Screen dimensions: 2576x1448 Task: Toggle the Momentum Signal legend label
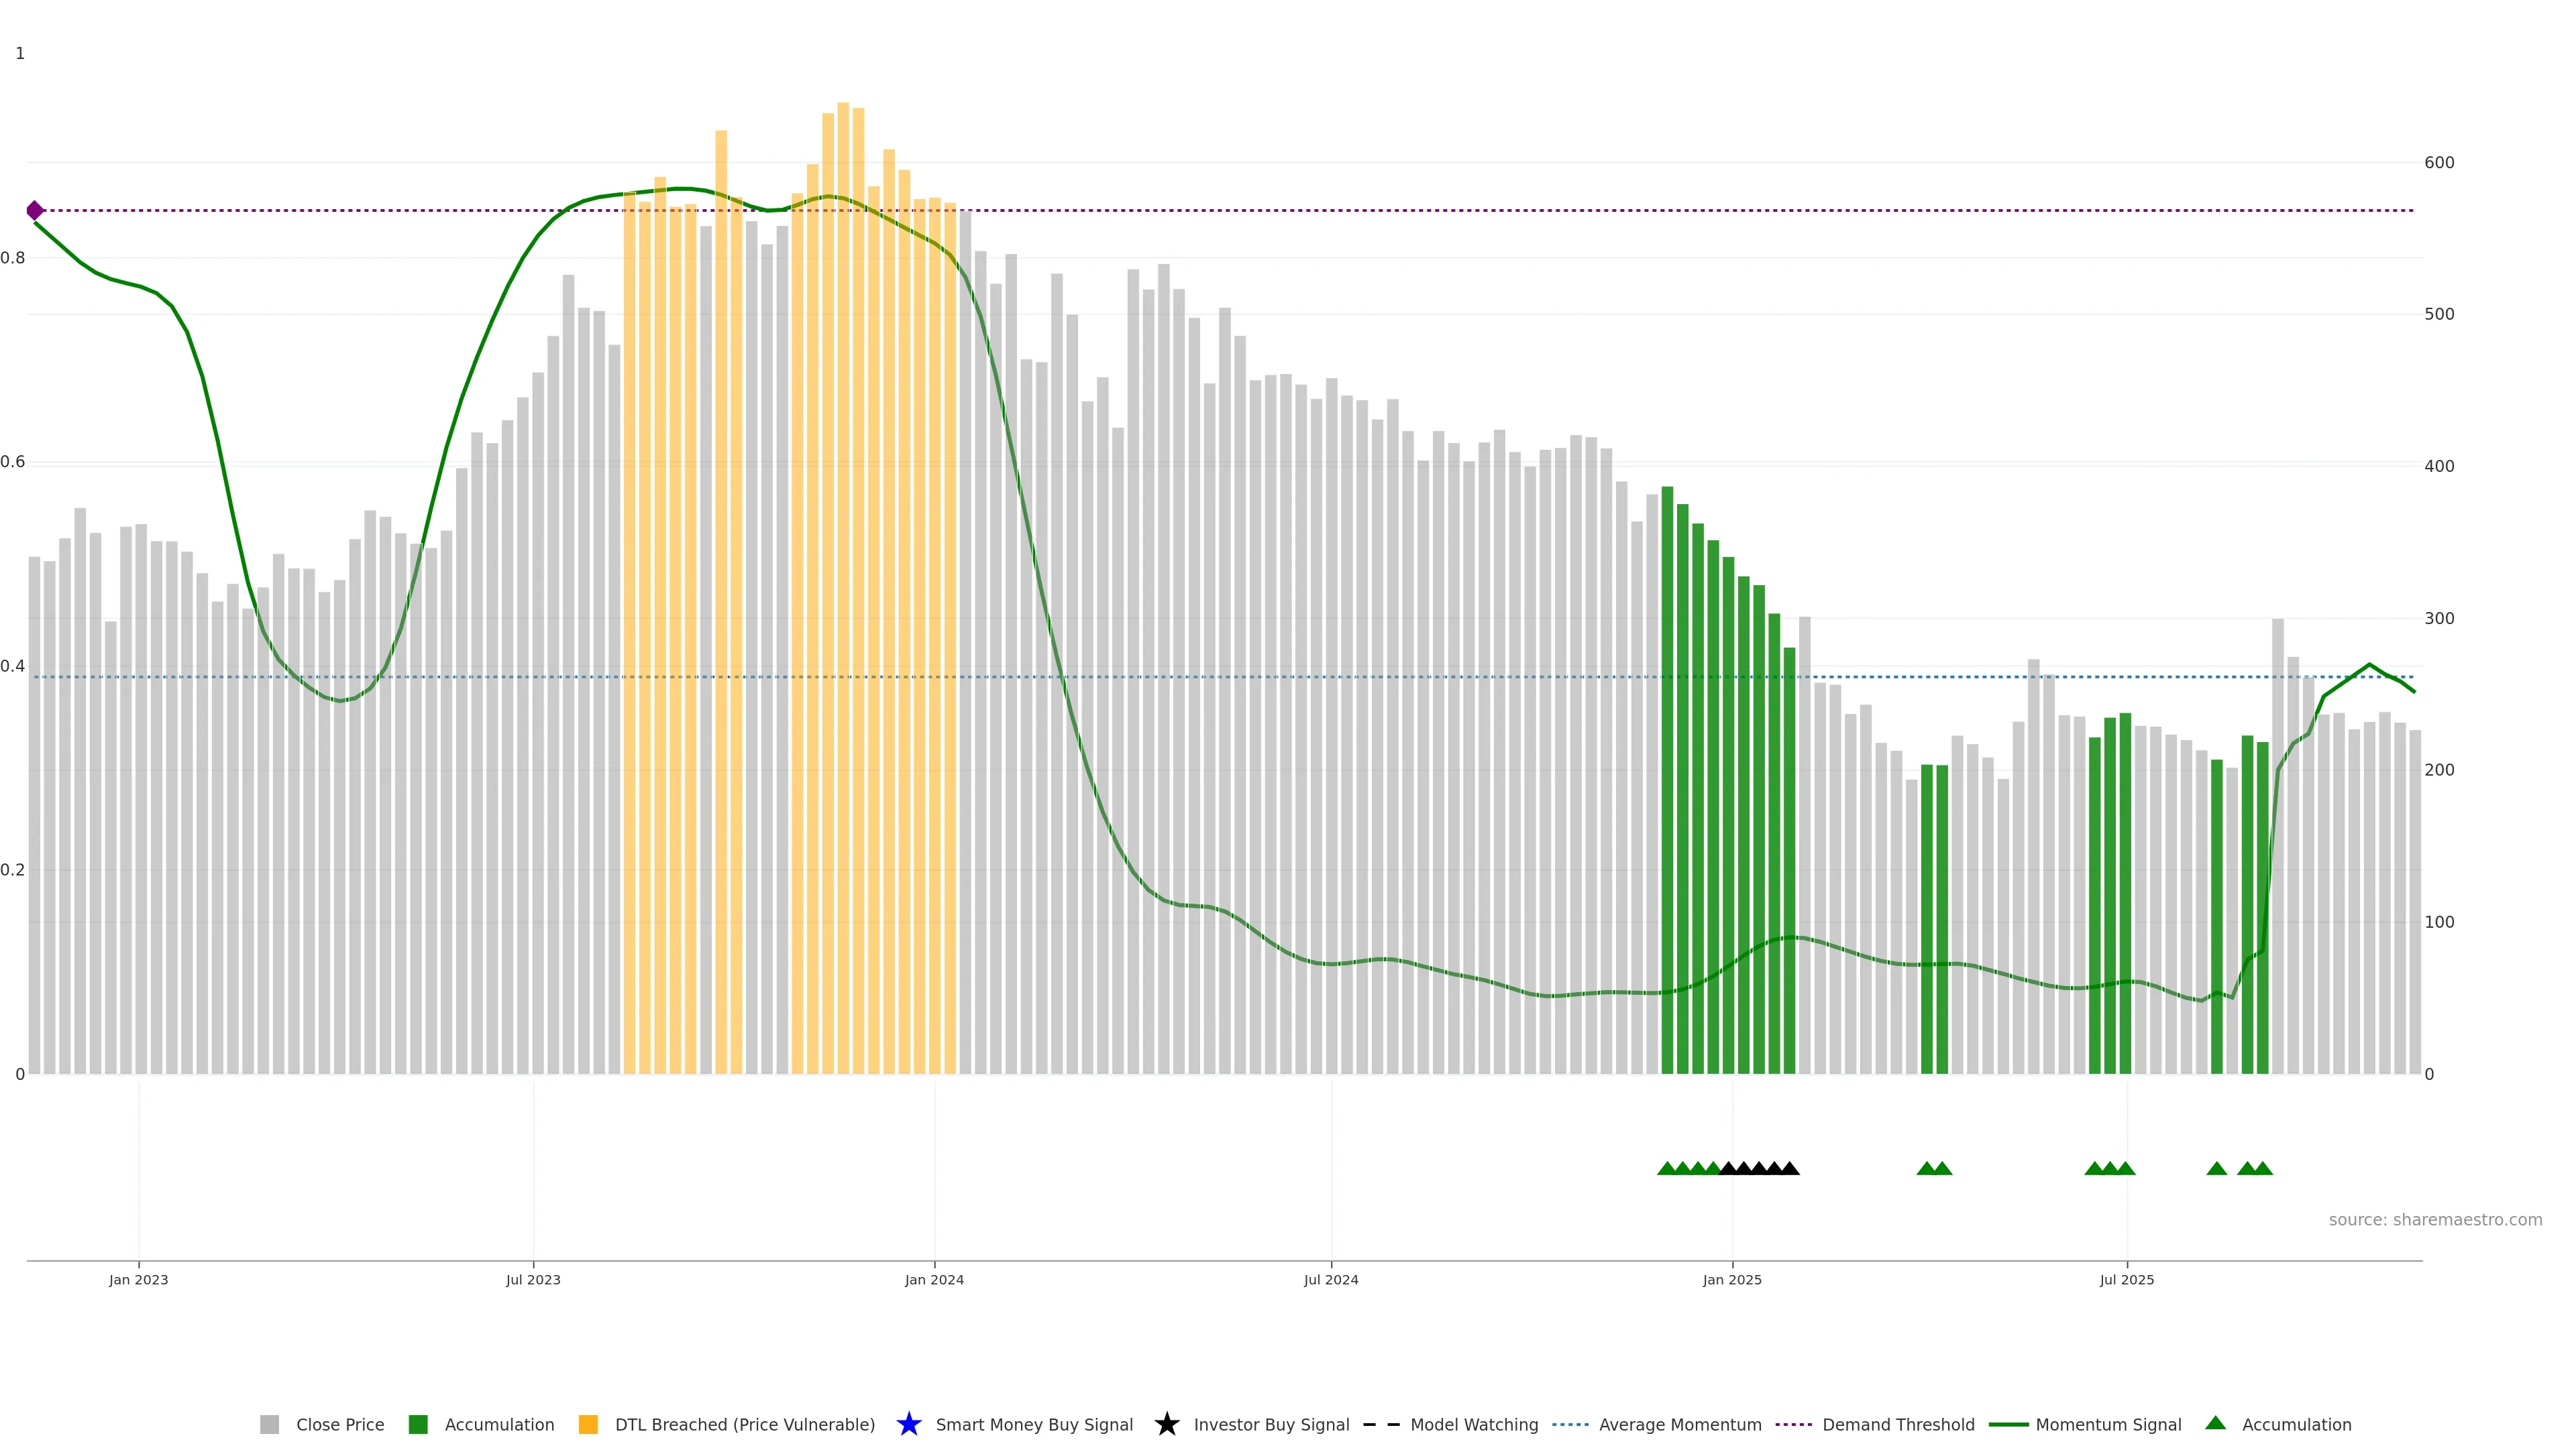pyautogui.click(x=2108, y=1424)
